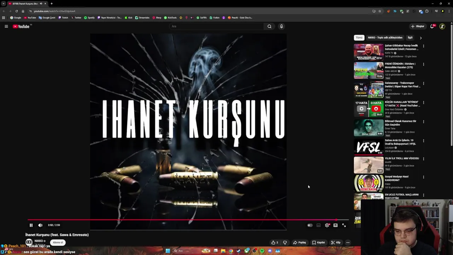The image size is (453, 255).
Task: Open a new browser tab
Action: pos(51,4)
